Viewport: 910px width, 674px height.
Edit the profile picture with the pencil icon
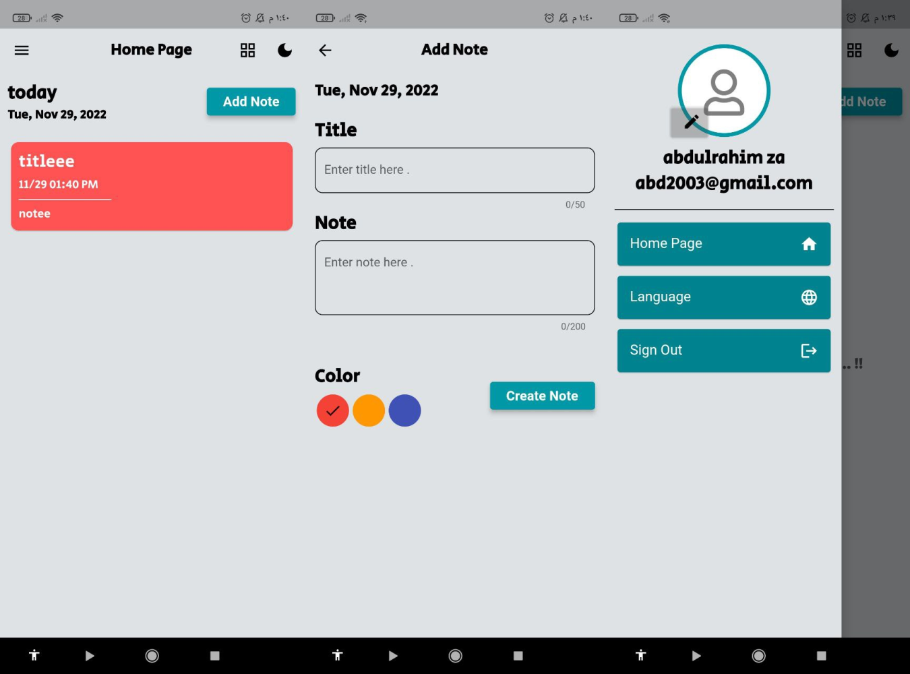tap(690, 121)
